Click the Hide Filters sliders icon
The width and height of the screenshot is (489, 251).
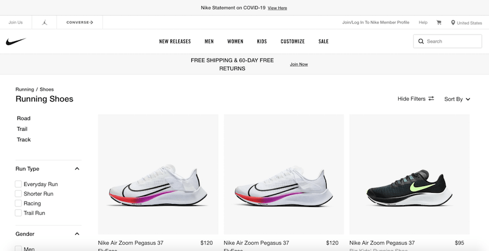click(431, 99)
